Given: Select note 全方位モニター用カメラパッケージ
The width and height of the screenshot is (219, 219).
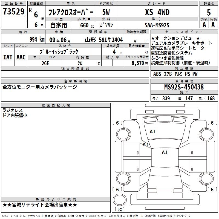Looking at the screenshot, I should pyautogui.click(x=40, y=87).
